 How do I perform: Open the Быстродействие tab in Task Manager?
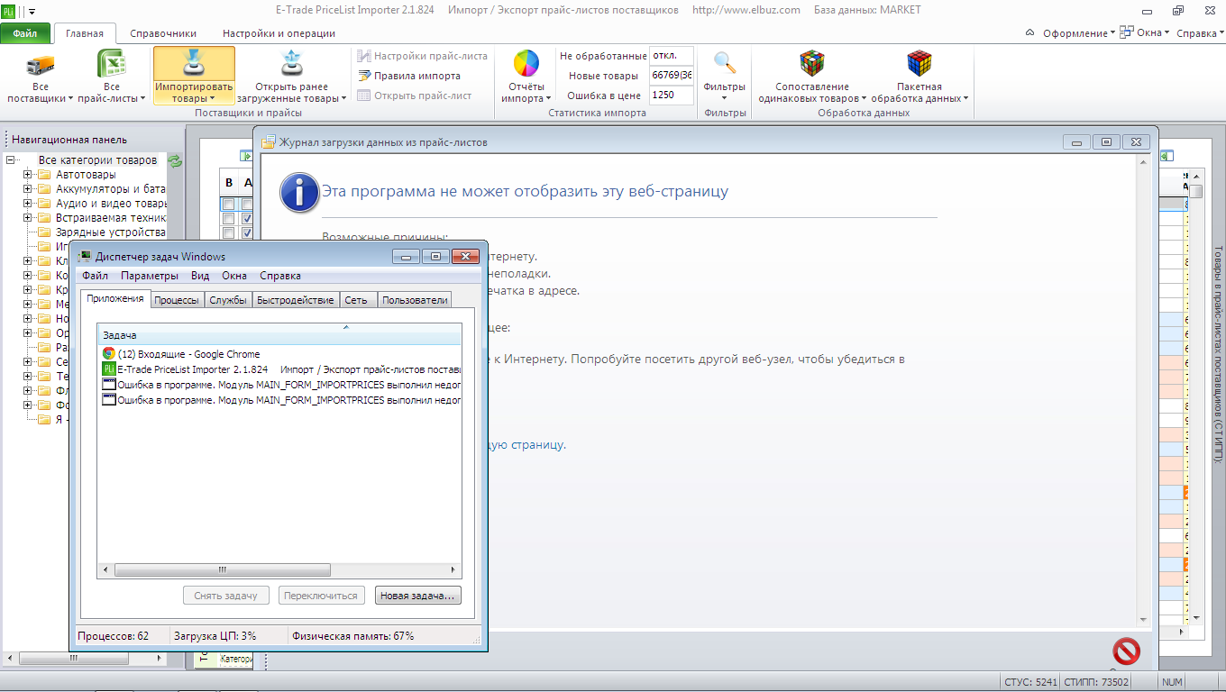pos(296,300)
